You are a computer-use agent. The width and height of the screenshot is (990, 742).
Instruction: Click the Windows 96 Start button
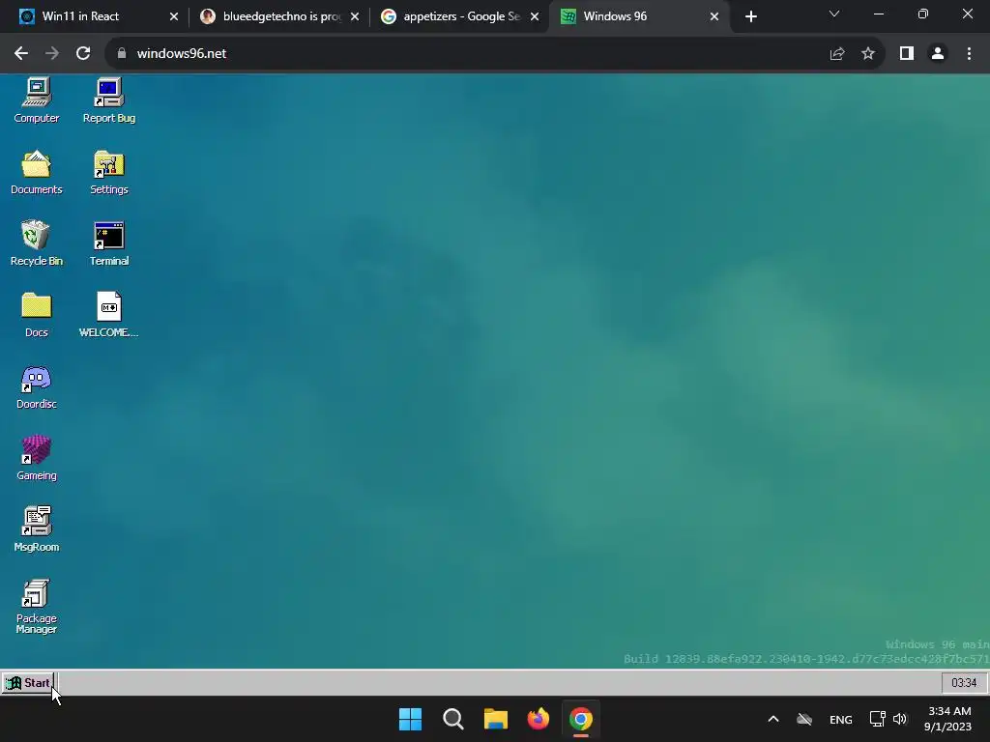click(x=28, y=683)
